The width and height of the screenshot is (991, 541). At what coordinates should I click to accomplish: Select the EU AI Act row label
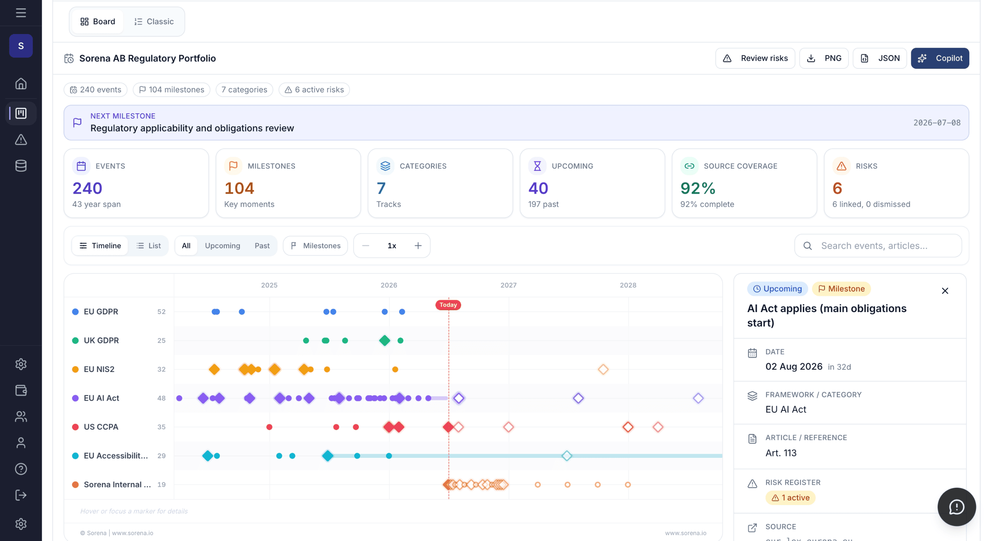click(x=101, y=398)
